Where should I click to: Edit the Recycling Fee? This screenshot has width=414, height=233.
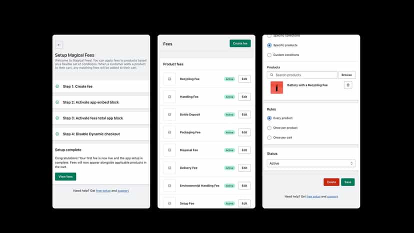tap(244, 79)
